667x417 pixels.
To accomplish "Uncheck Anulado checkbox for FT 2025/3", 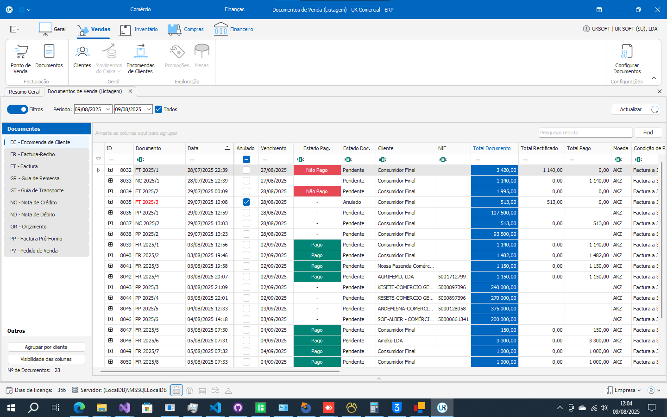I will point(246,202).
